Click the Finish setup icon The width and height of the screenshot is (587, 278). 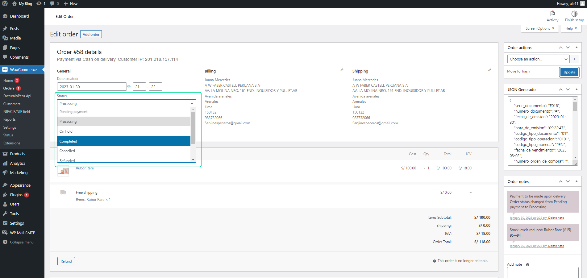click(574, 14)
